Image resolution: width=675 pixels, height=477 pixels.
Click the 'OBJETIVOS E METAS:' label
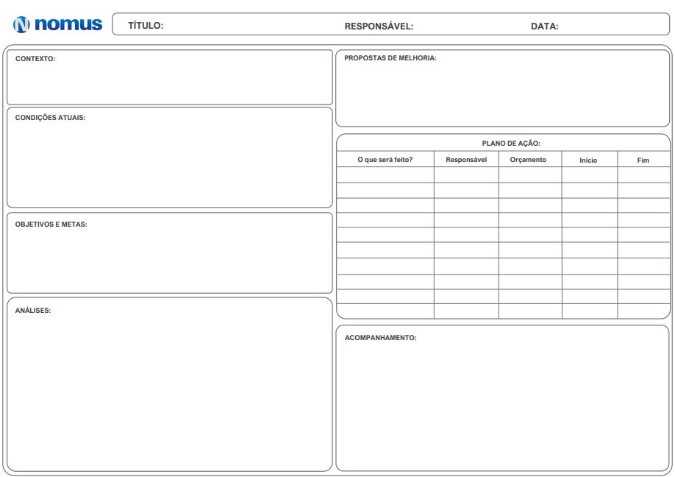click(51, 225)
